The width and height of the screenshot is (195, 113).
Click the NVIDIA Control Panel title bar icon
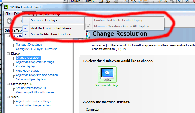(6, 7)
